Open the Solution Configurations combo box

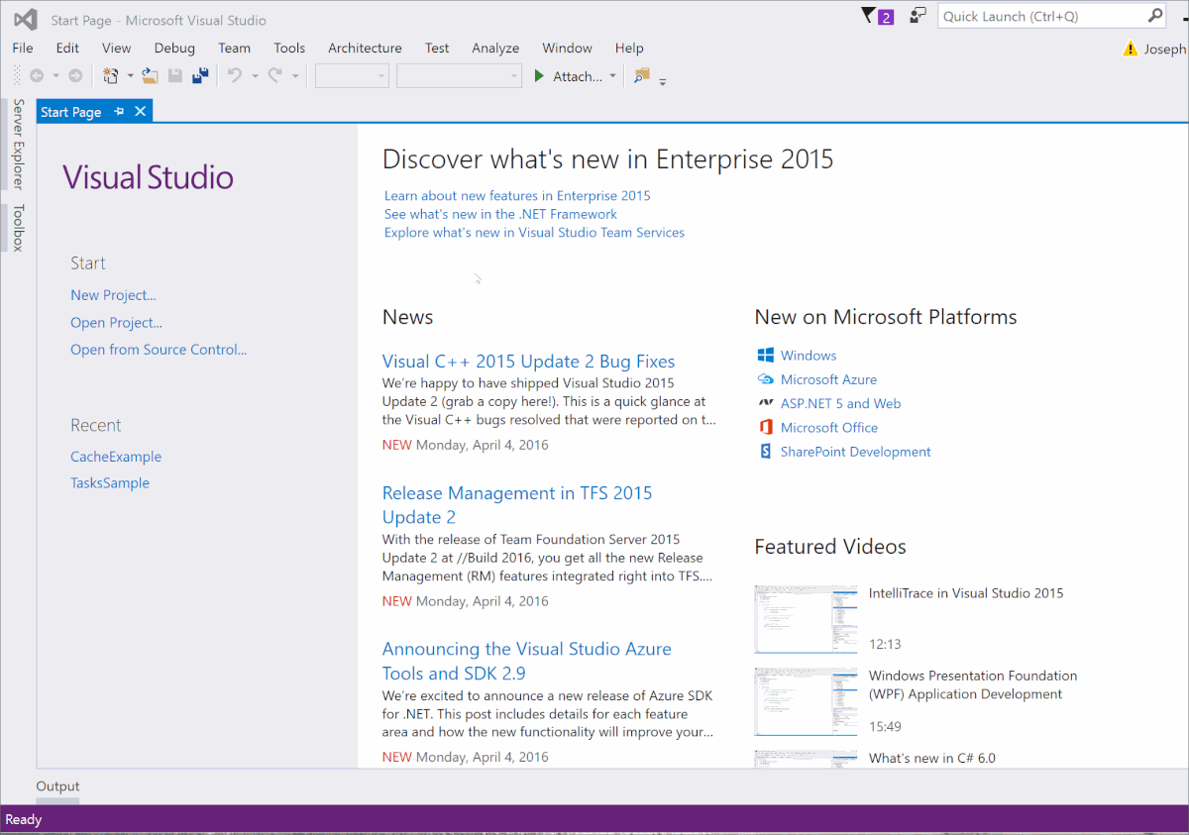point(352,76)
